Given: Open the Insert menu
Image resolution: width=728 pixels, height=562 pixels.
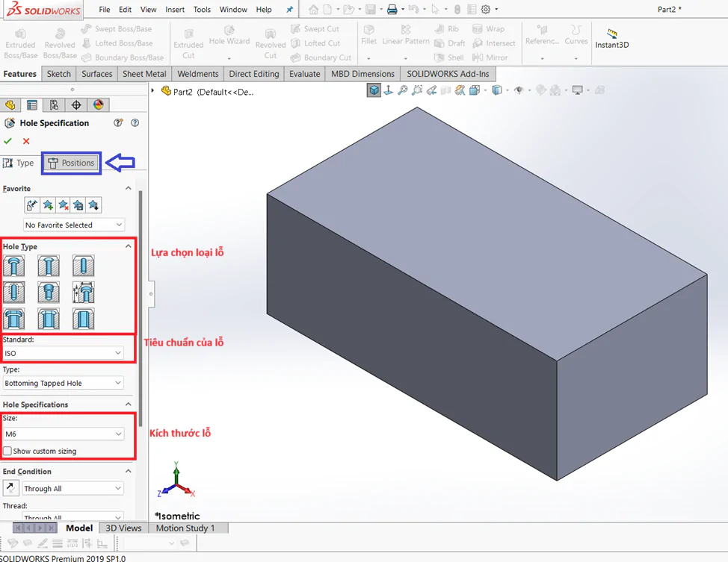Looking at the screenshot, I should (175, 9).
